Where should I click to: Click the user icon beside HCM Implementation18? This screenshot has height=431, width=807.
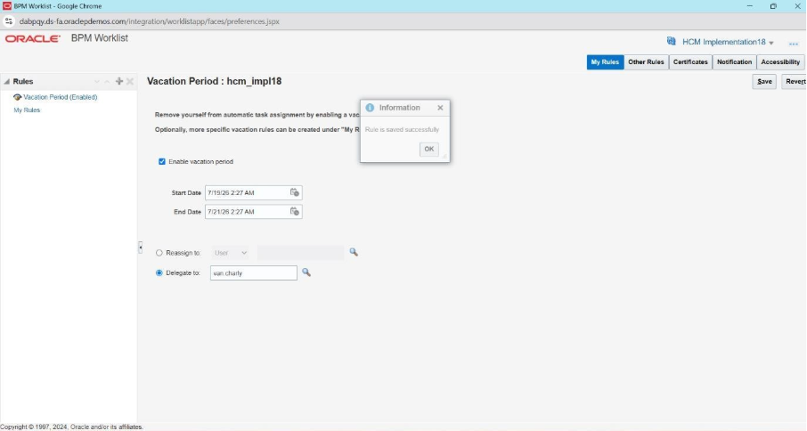671,41
